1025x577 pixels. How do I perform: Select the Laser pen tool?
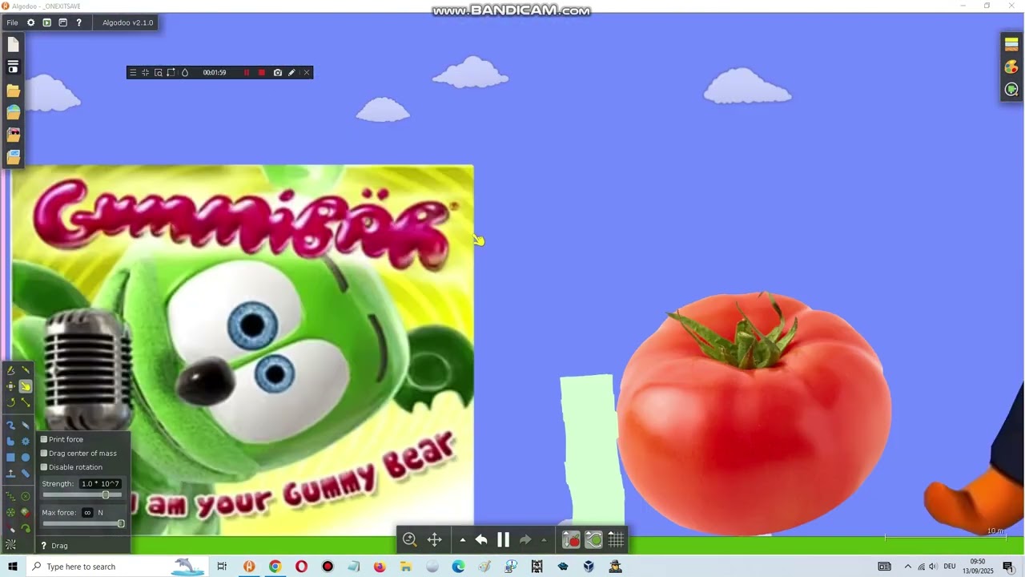(x=10, y=528)
